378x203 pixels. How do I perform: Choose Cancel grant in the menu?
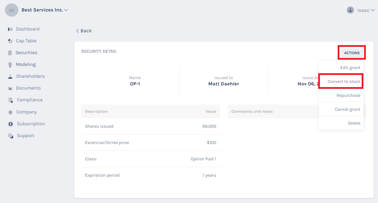pos(347,109)
